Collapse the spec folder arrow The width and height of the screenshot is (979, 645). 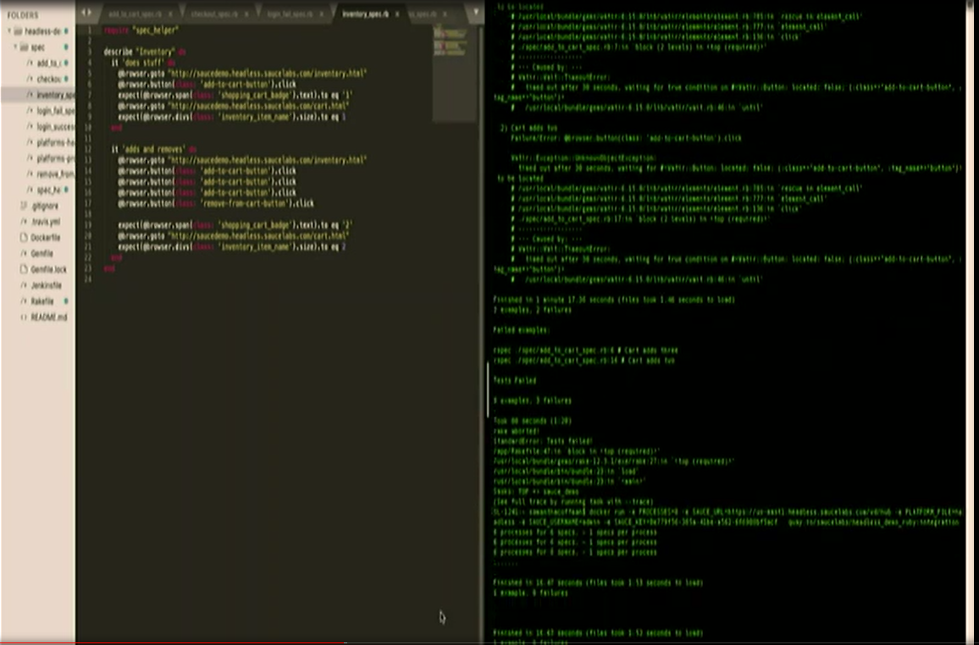point(15,47)
